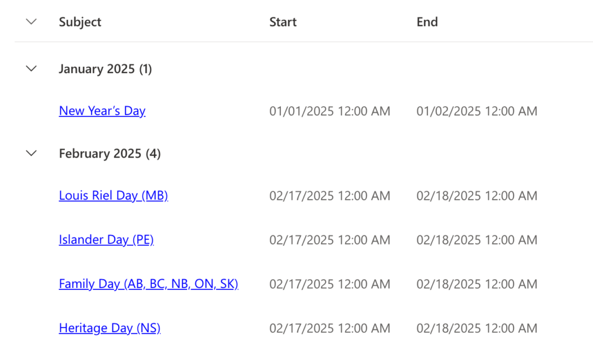Viewport: 593px width, 357px height.
Task: Collapse the January 2025 group
Action: tap(31, 68)
